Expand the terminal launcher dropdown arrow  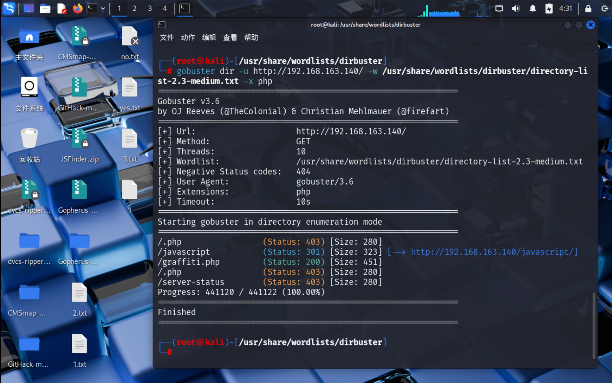(x=103, y=9)
